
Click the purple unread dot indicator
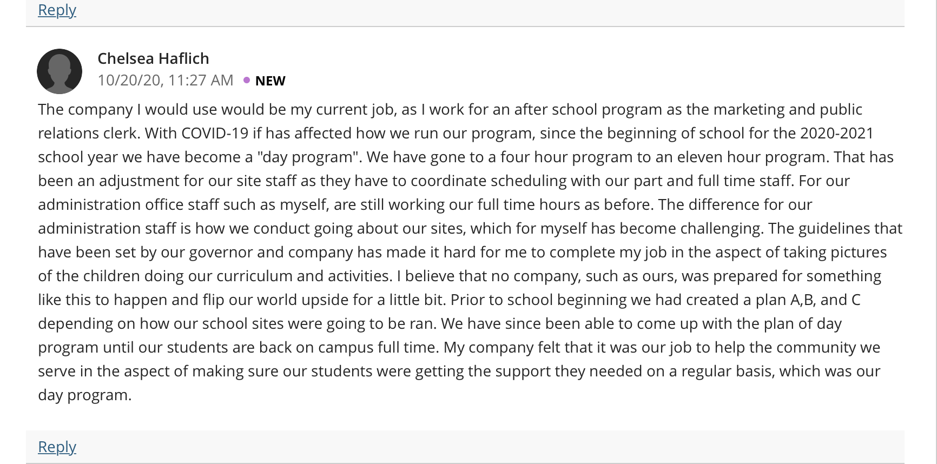click(247, 80)
